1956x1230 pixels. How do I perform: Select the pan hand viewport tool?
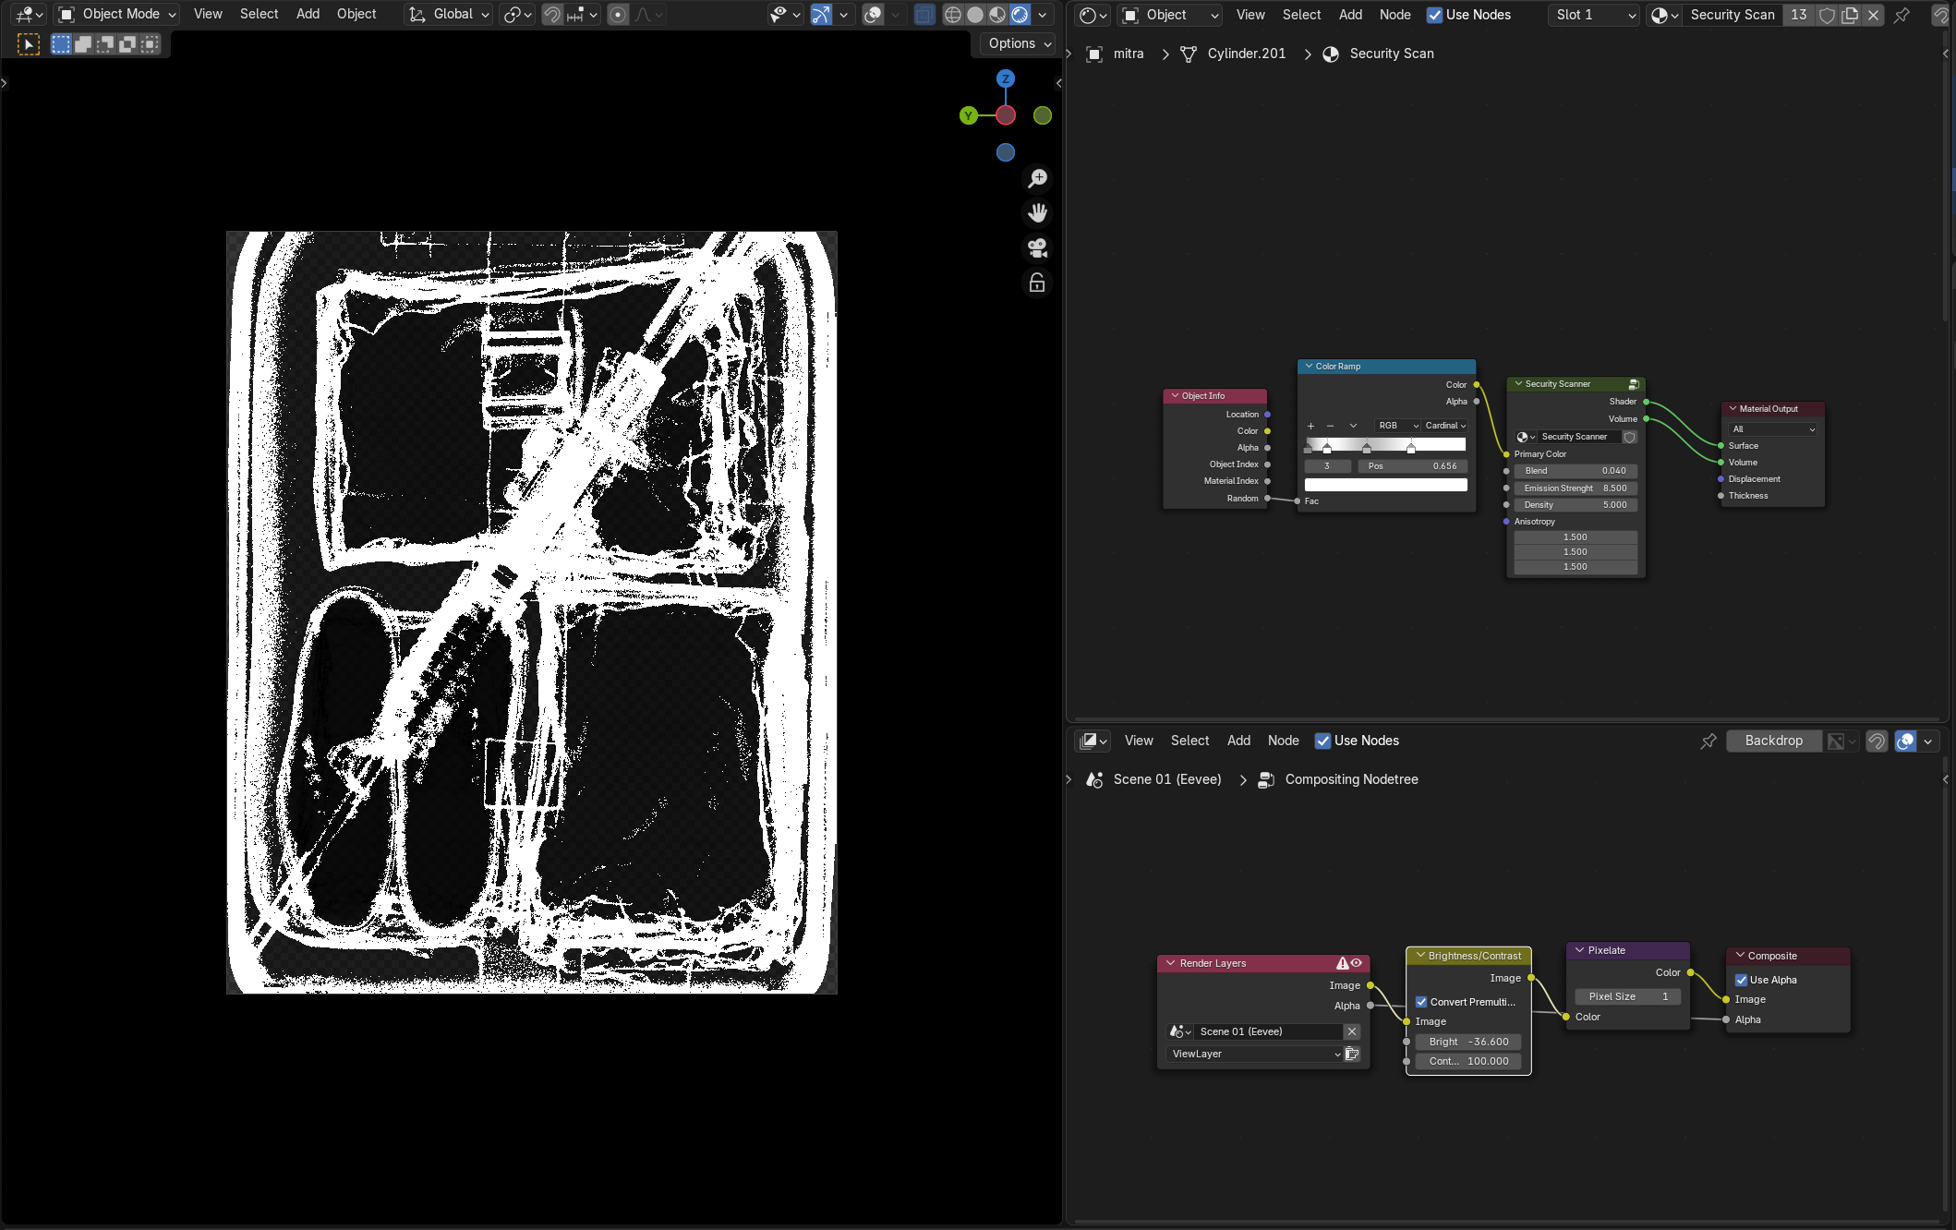click(x=1037, y=213)
